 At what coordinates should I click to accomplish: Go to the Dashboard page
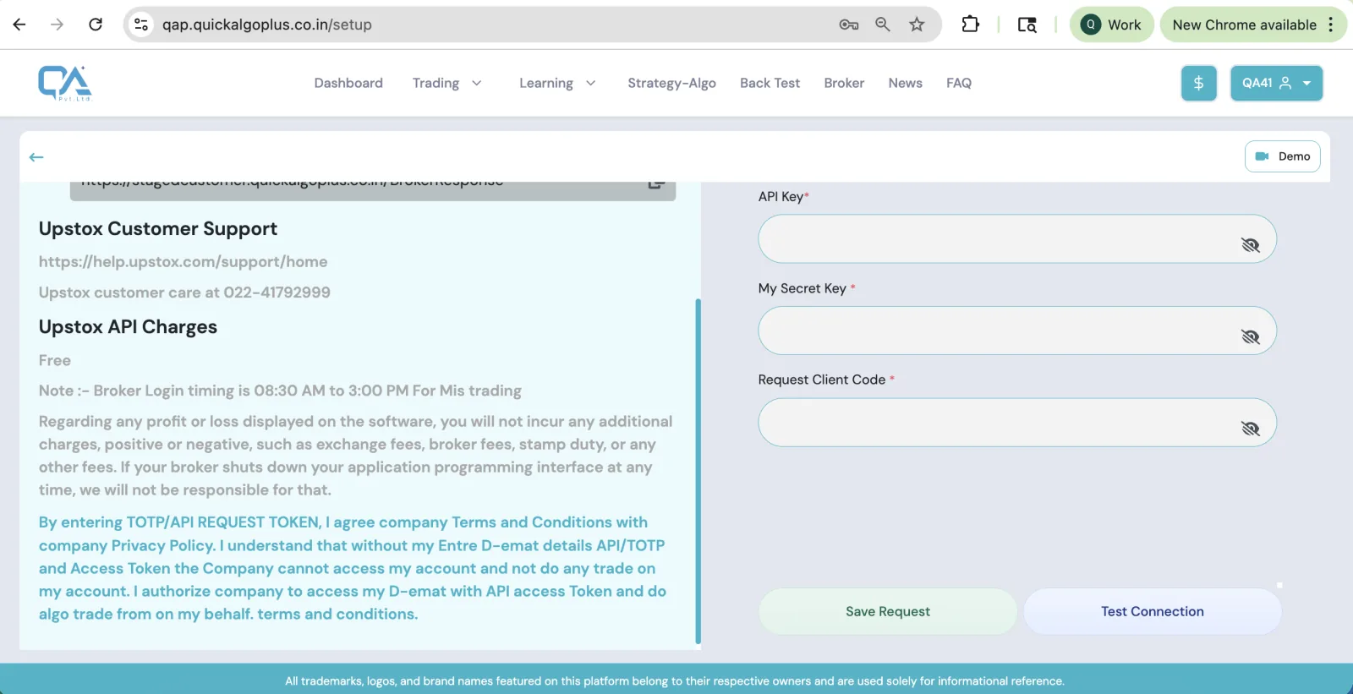(348, 83)
